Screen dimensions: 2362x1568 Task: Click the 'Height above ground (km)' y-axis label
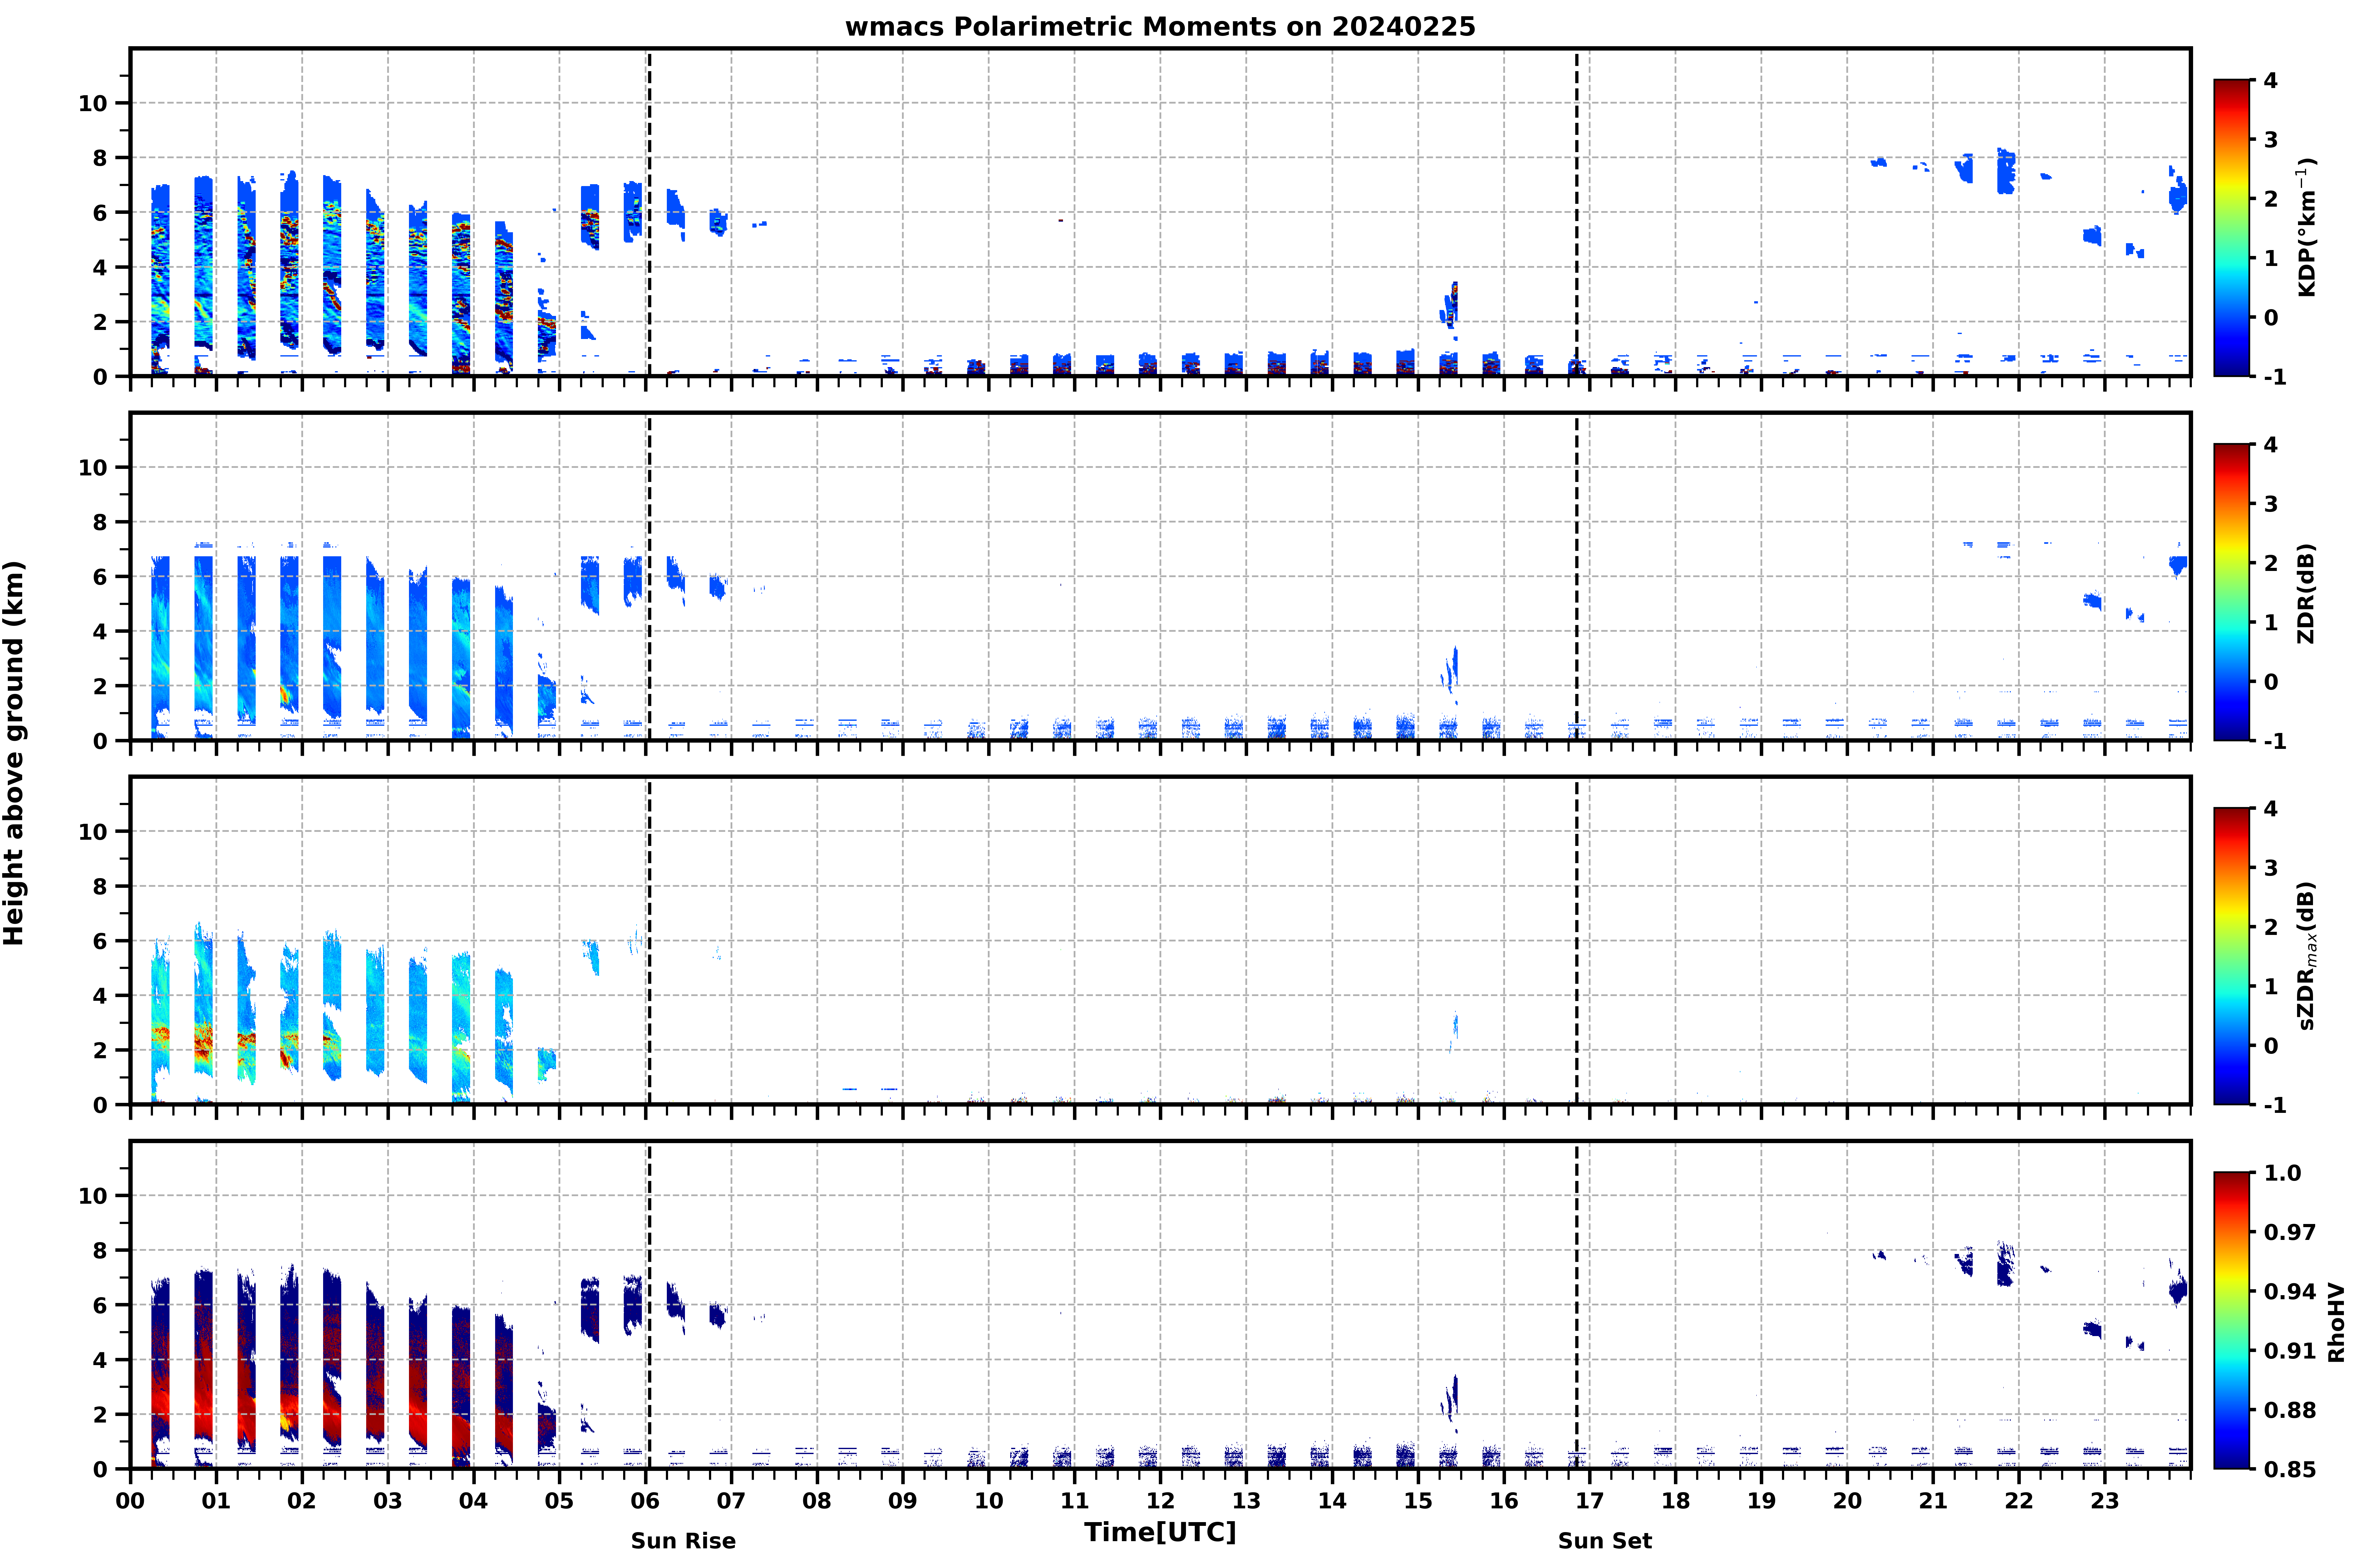pyautogui.click(x=14, y=753)
